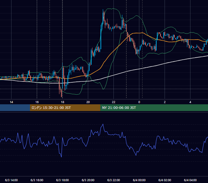Click the 16 hour label on time axis

pyautogui.click(x=37, y=102)
